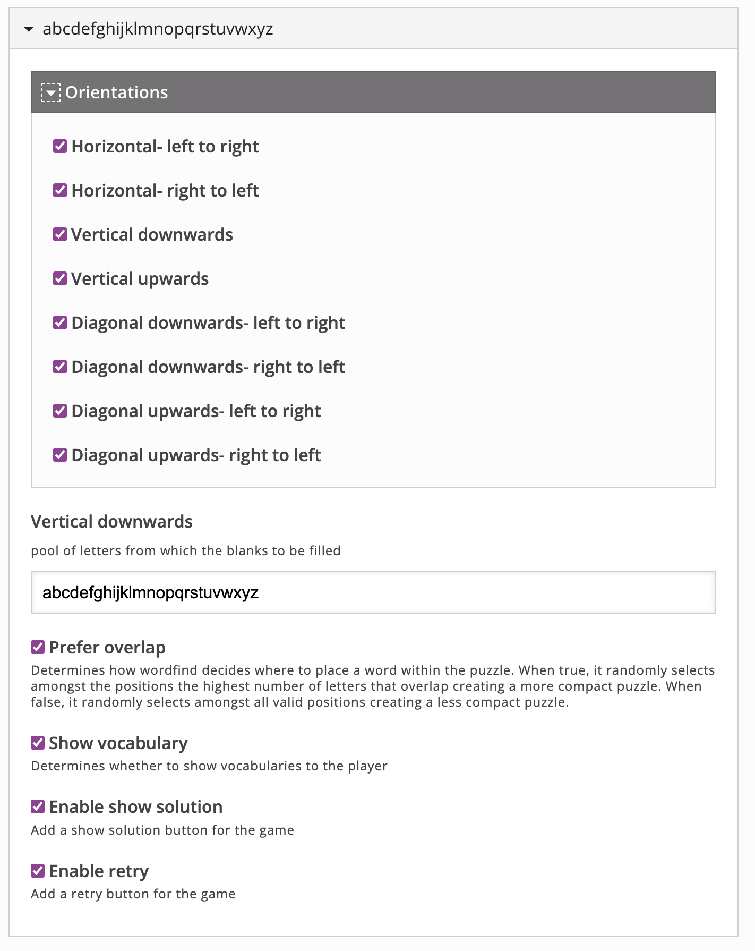Screen dimensions: 755x951
Task: Uncheck Diagonal upwards- right to left
Action: point(60,455)
